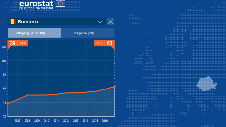The image size is (226, 127).
Task: Click the European Union flag logo
Action: click(x=60, y=4)
